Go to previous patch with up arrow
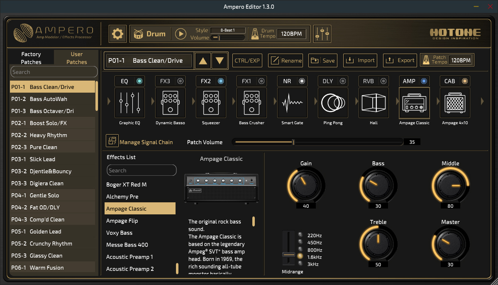The width and height of the screenshot is (498, 285). 203,61
